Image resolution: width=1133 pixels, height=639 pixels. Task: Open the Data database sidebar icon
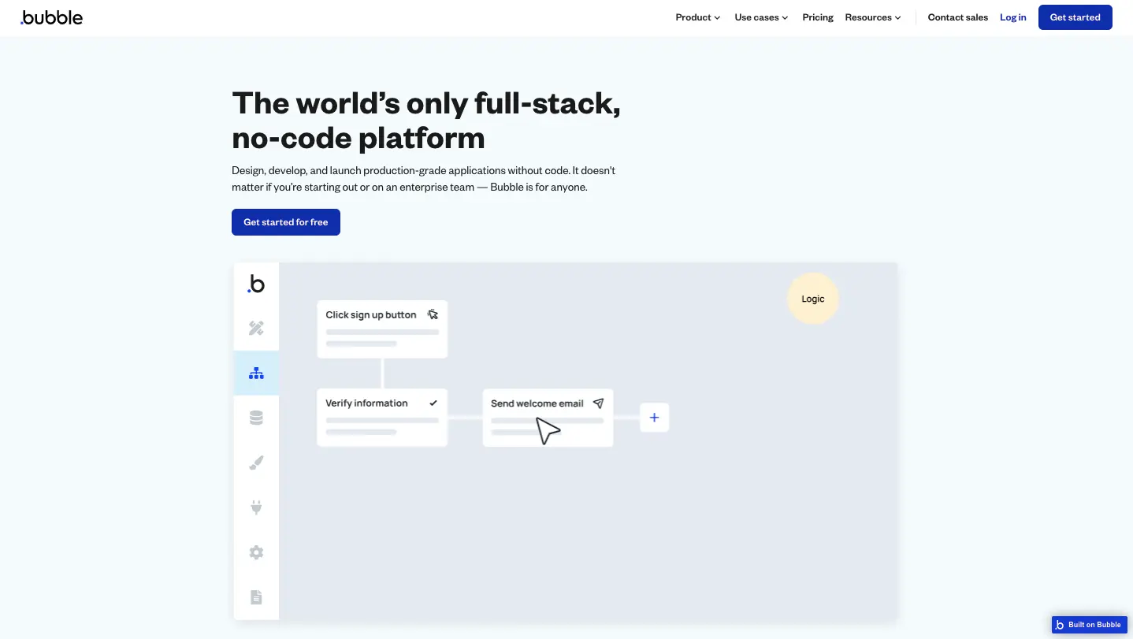click(x=256, y=418)
